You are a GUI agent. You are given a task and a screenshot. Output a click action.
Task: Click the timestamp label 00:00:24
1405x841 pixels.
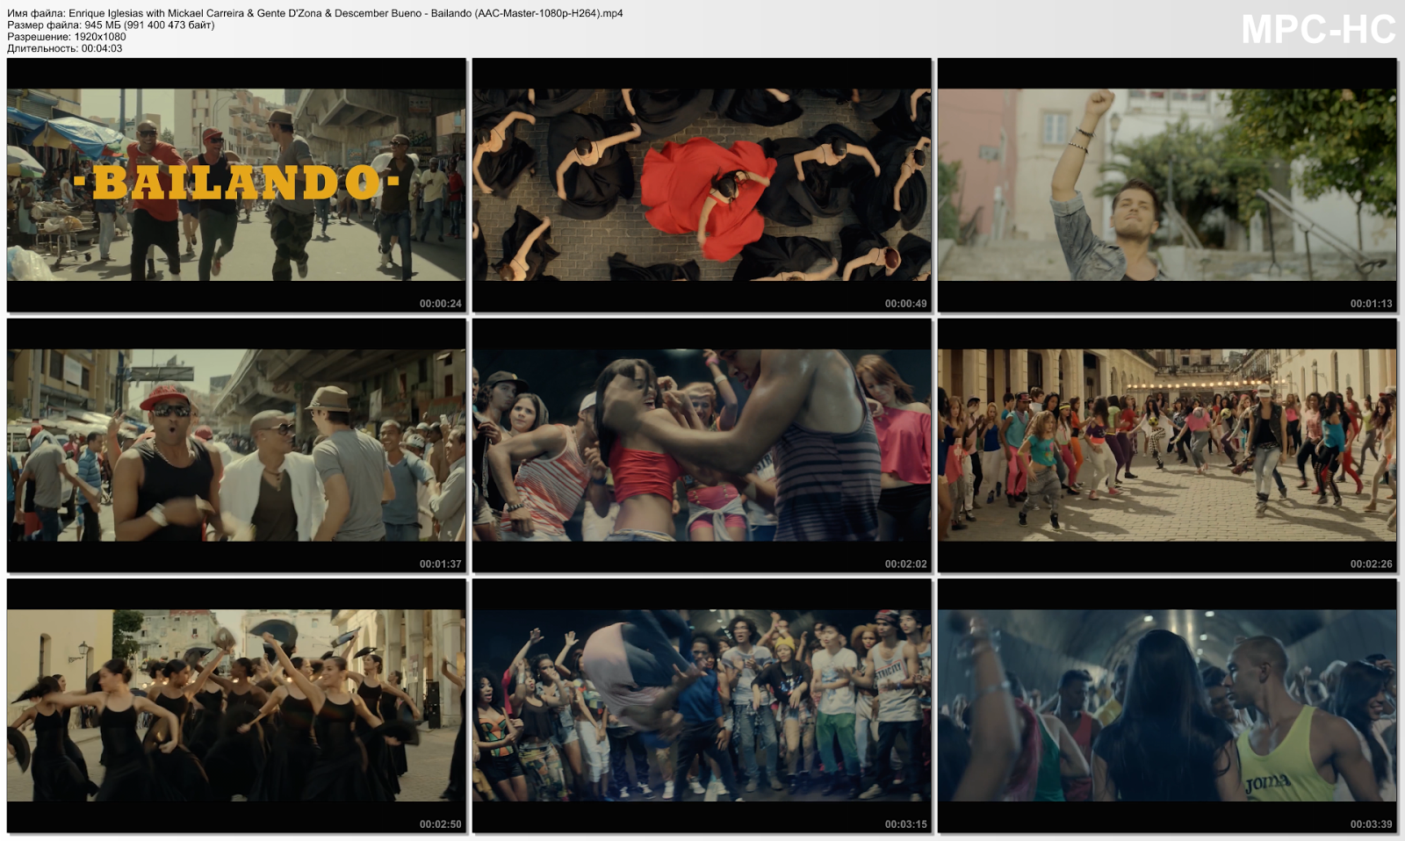click(440, 304)
